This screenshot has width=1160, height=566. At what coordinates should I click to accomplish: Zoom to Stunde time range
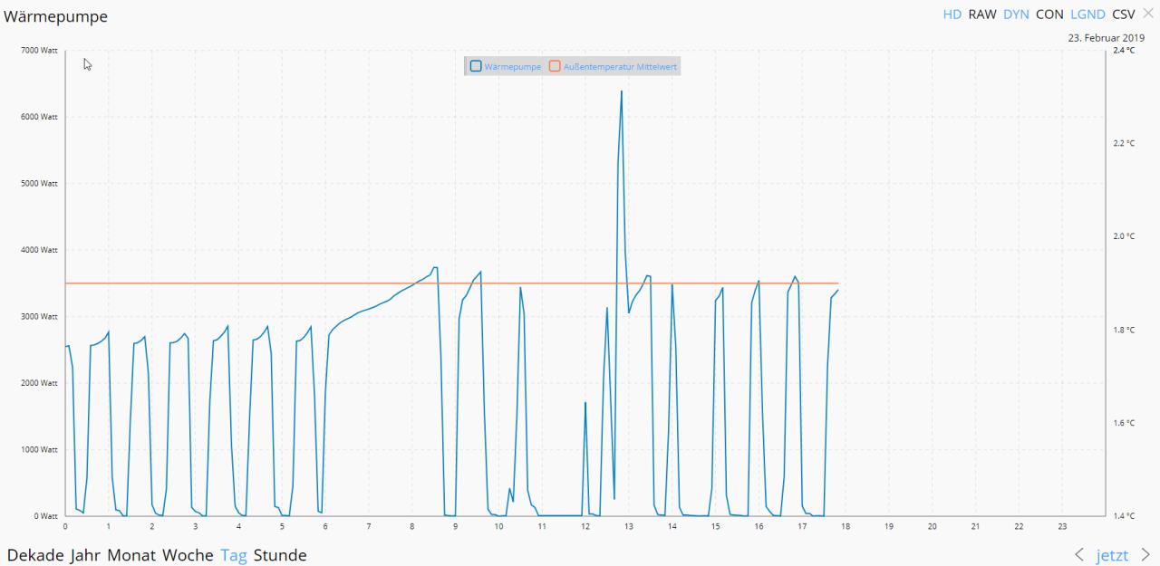[280, 555]
